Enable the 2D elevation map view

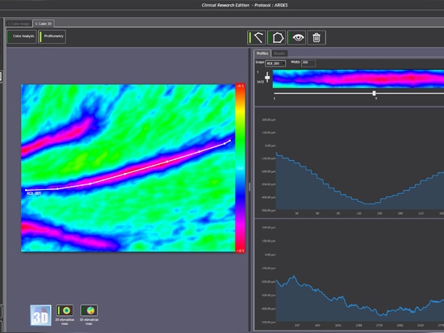tap(65, 310)
